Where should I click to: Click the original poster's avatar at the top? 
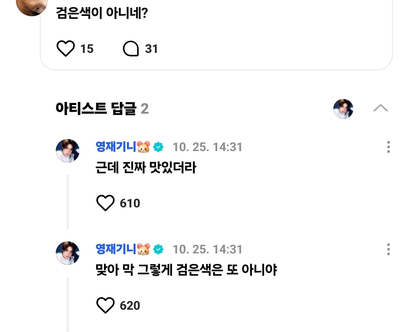click(32, 6)
